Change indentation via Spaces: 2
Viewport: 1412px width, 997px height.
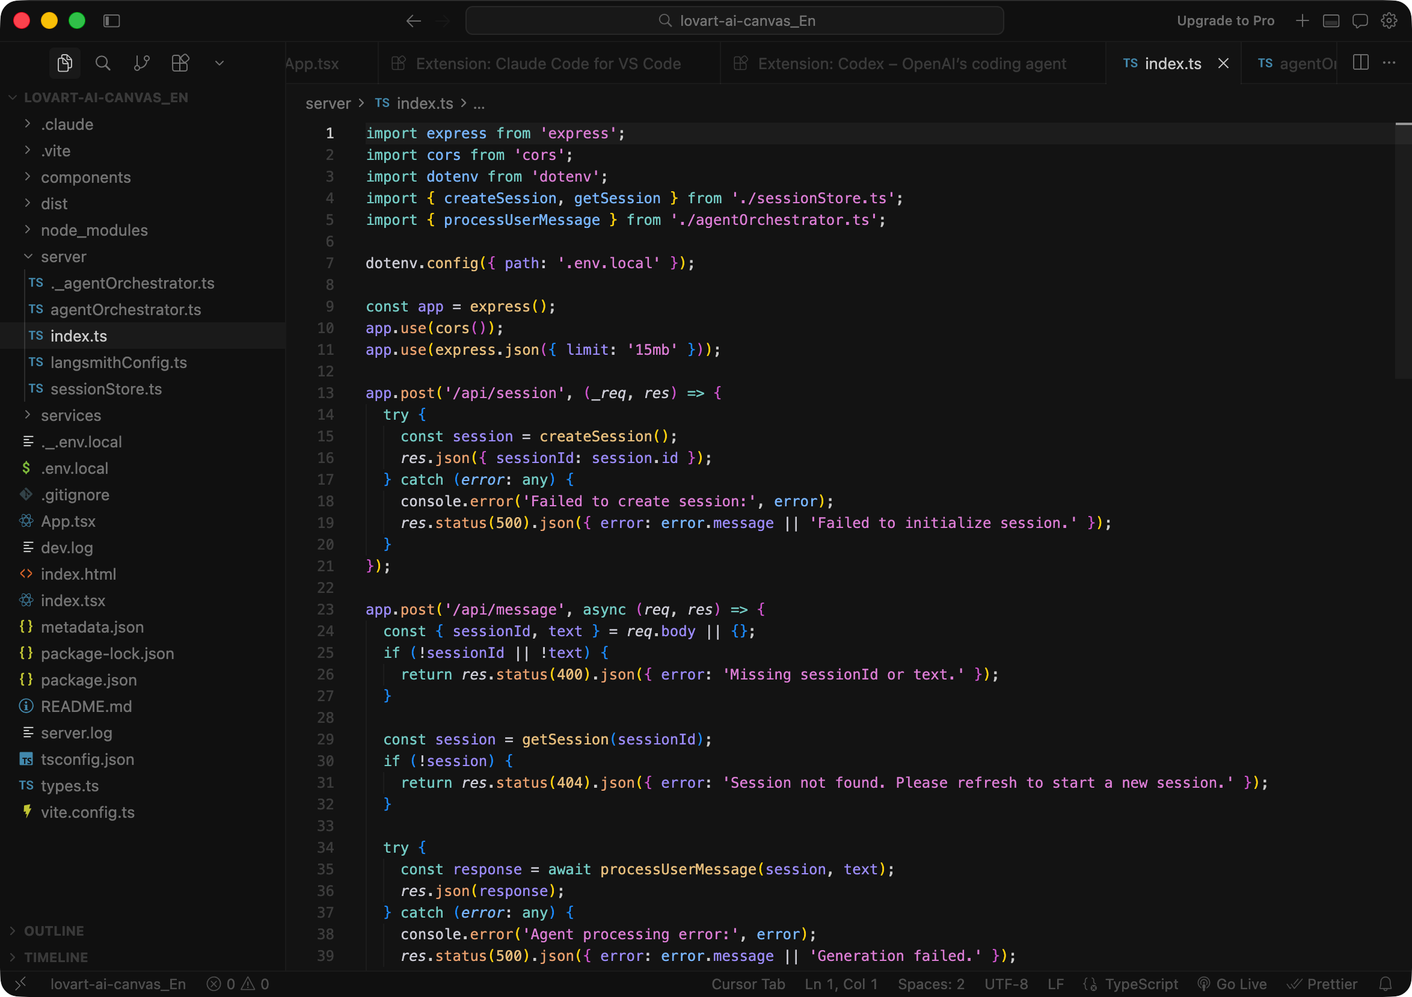point(931,983)
